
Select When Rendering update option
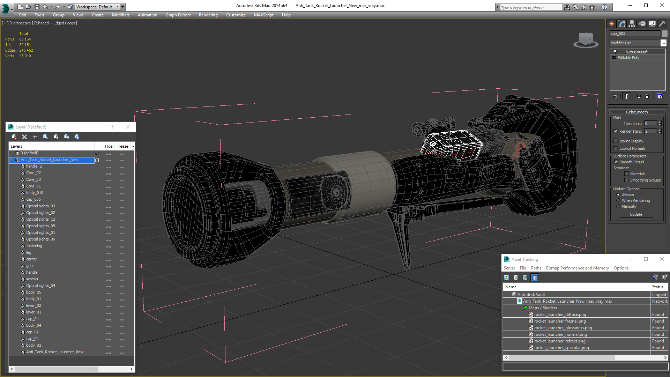pos(618,200)
